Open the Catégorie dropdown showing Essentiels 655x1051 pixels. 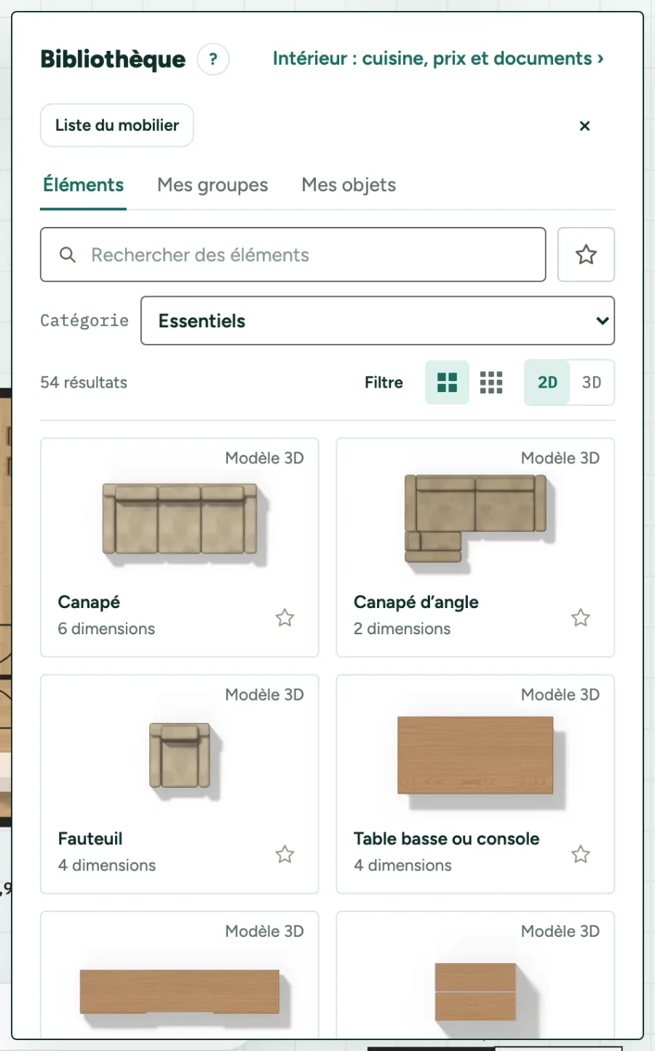(x=378, y=321)
